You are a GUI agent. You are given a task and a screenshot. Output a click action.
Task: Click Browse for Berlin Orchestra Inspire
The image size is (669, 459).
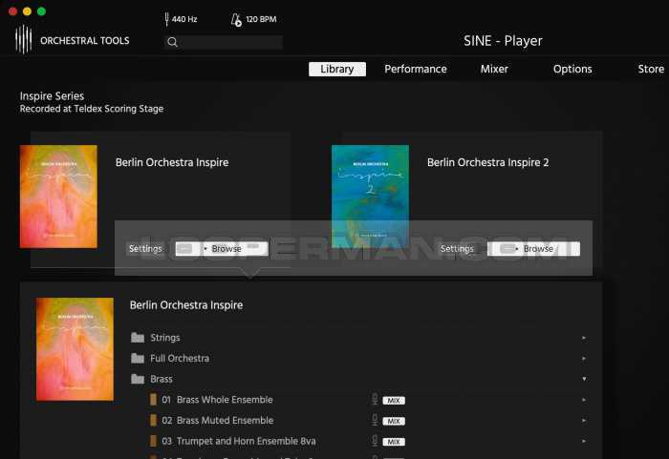pyautogui.click(x=222, y=248)
